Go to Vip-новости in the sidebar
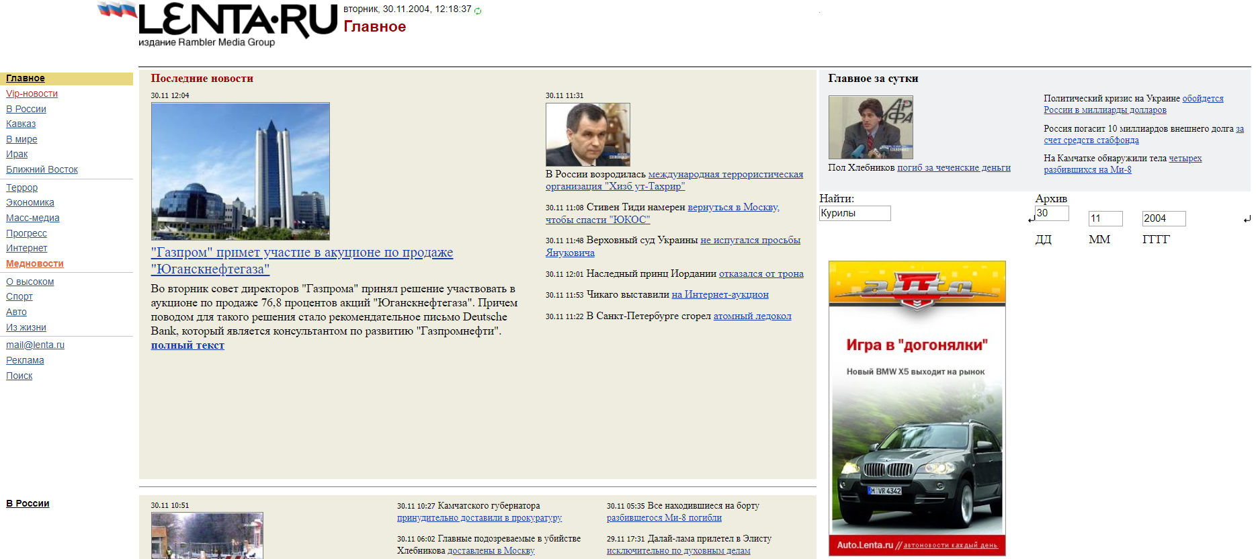Screen dimensions: 1256x559 [x=32, y=93]
